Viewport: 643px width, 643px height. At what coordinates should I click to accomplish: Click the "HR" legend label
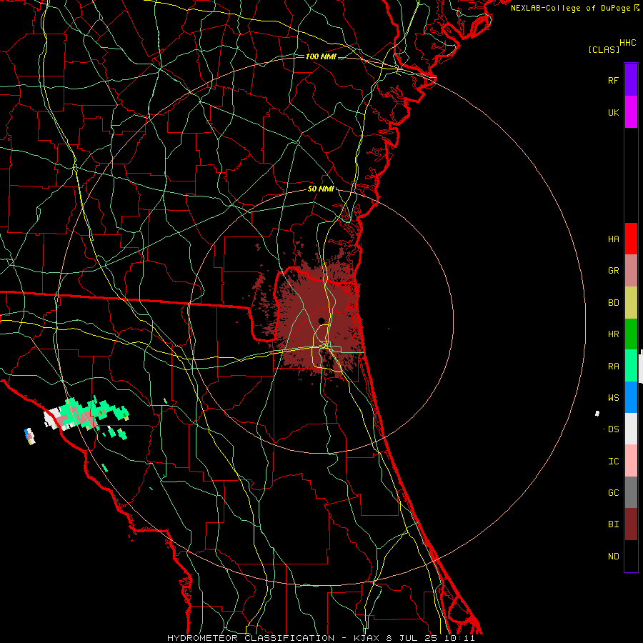pos(613,334)
